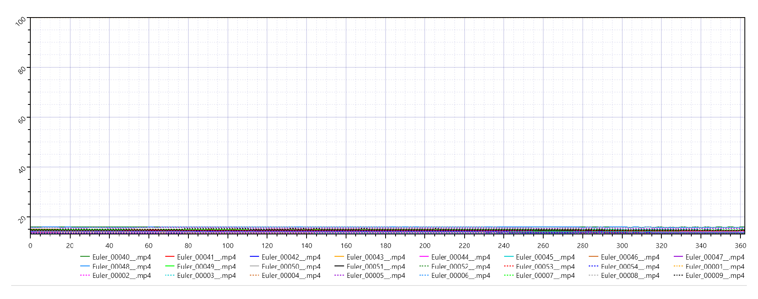Click the red Euler_00041__.mp4 legend line swatch
This screenshot has height=299, width=758.
(x=170, y=257)
